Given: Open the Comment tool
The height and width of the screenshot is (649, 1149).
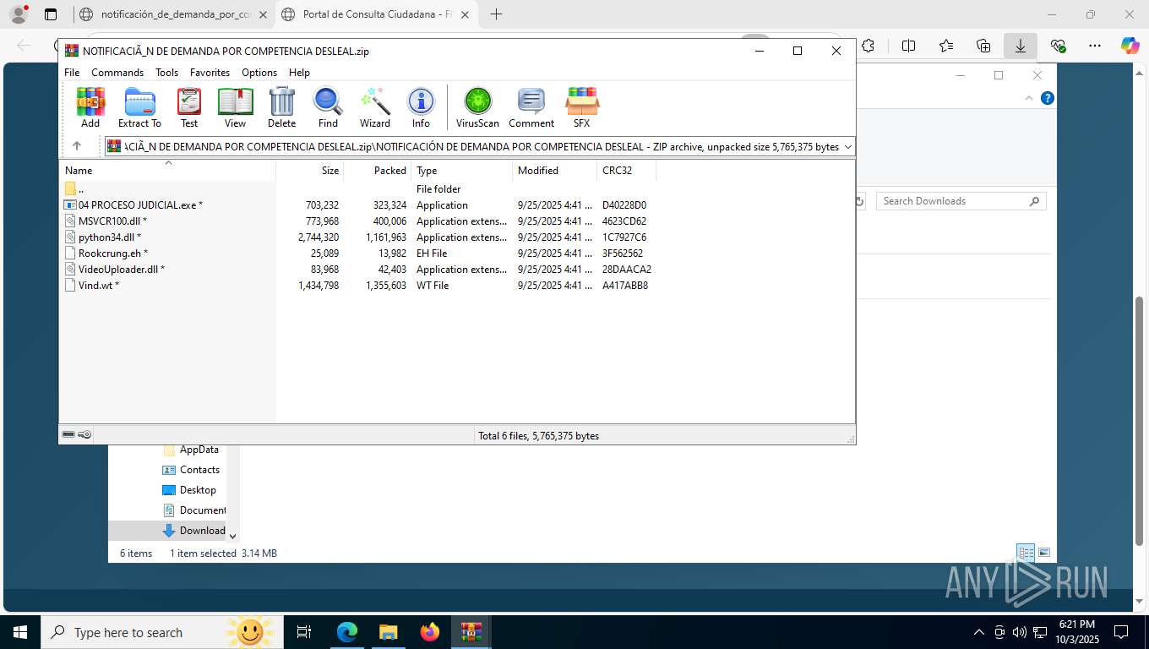Looking at the screenshot, I should 531,108.
